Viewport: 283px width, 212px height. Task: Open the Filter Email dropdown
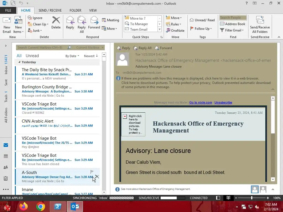[232, 30]
